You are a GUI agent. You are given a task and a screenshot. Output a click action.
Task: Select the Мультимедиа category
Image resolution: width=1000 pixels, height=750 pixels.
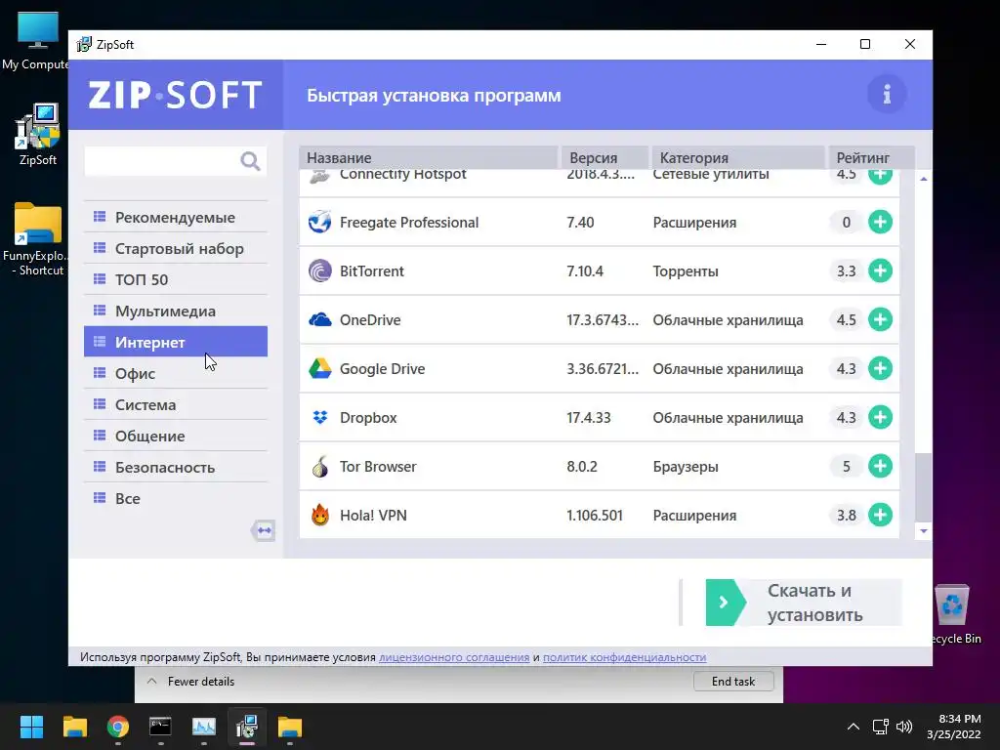[x=176, y=311]
